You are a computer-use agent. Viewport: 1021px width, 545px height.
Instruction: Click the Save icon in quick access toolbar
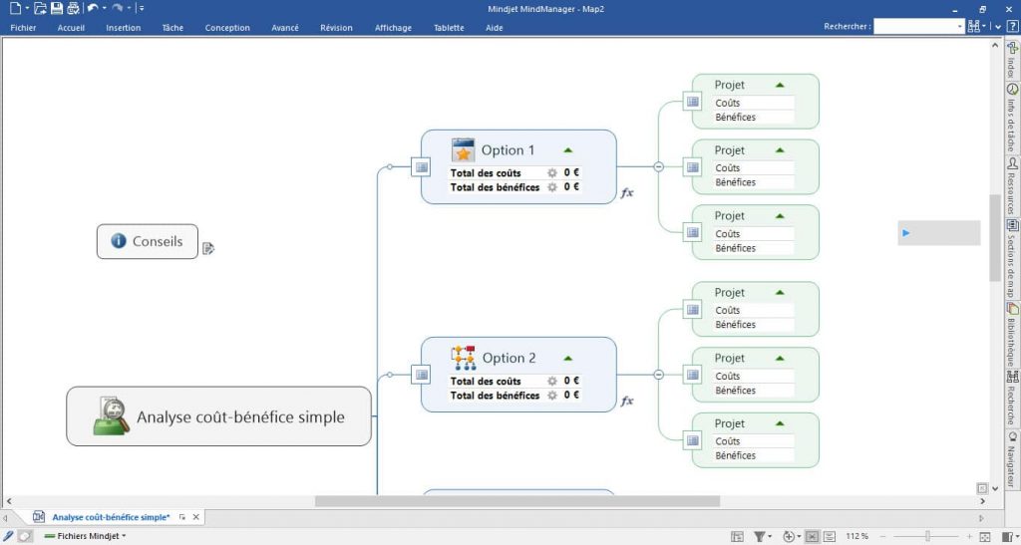point(57,8)
